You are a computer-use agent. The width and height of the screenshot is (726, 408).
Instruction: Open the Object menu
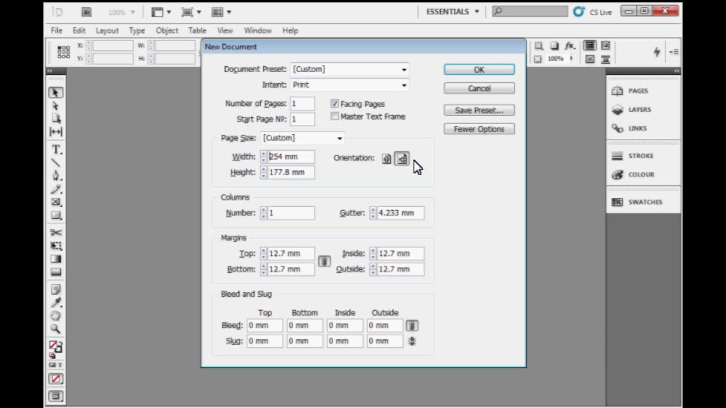point(167,31)
